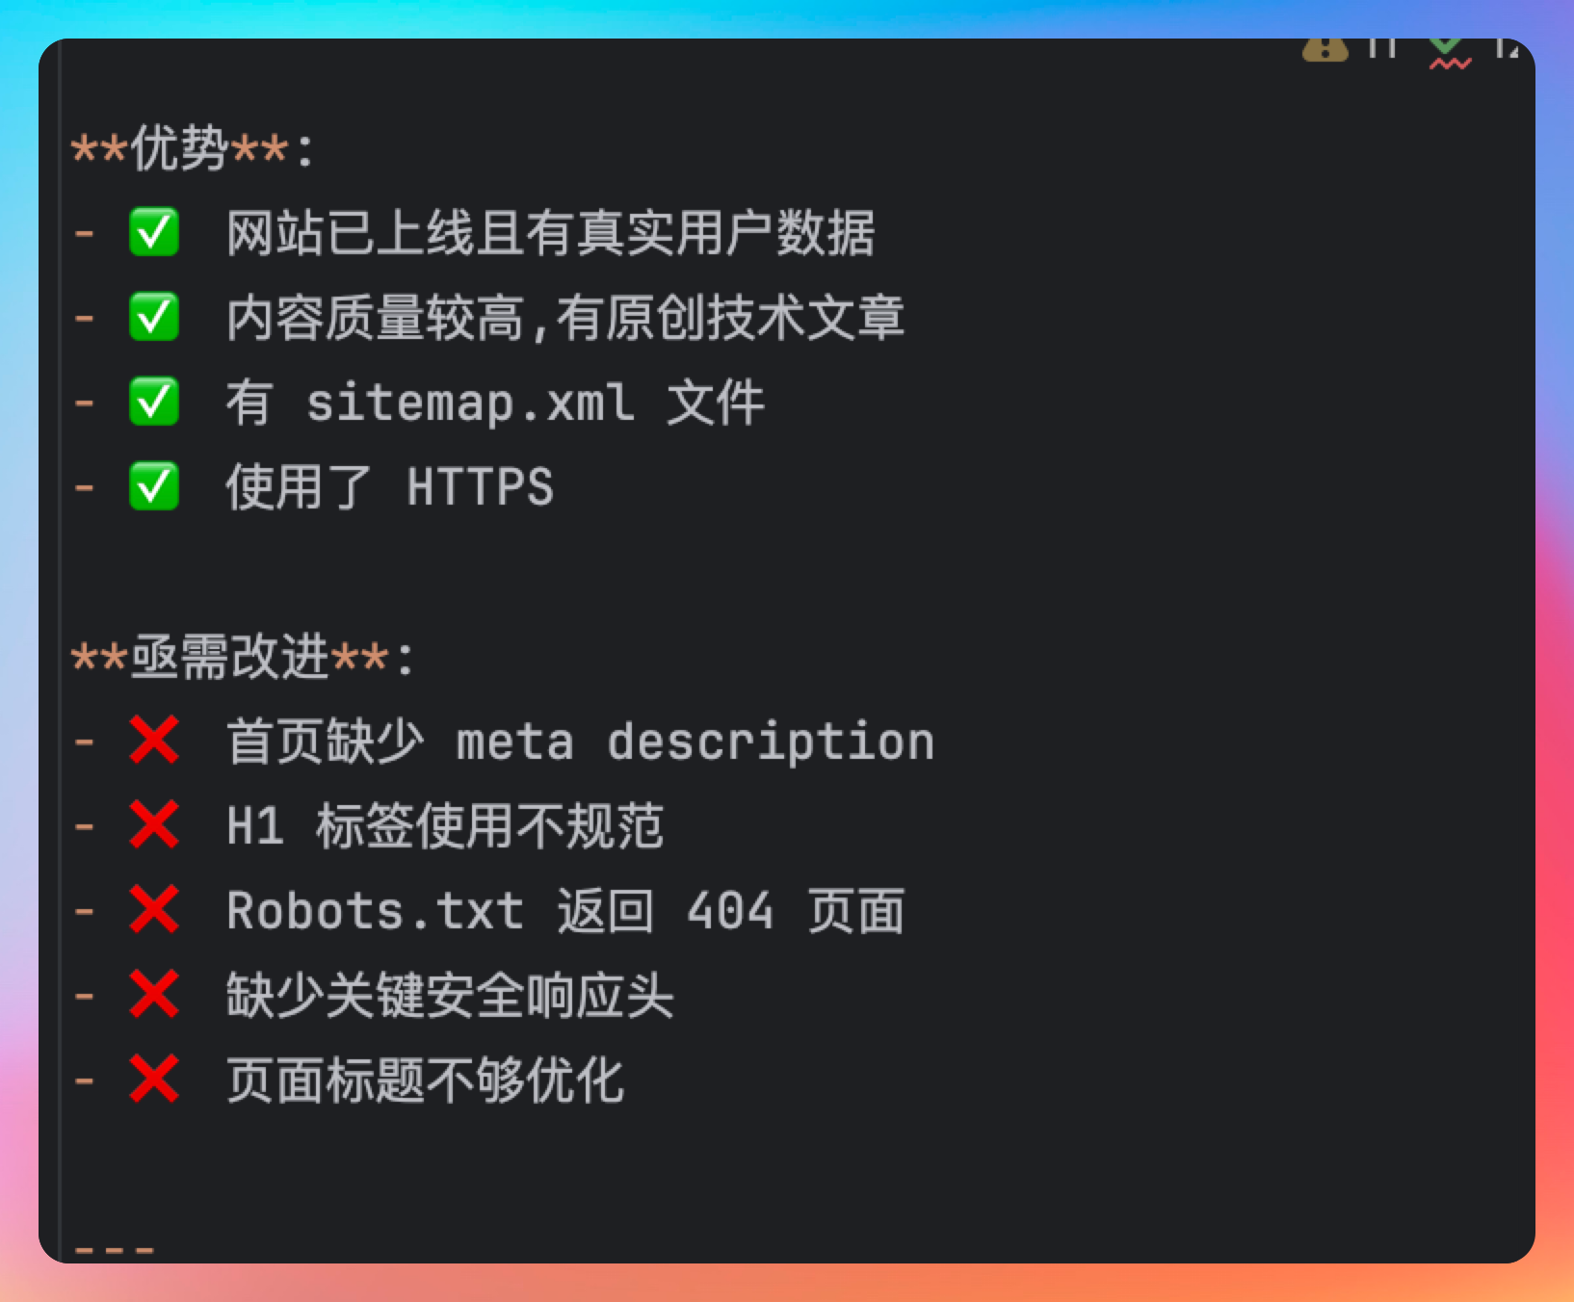Click on the text meta description
This screenshot has height=1302, width=1574.
[694, 742]
